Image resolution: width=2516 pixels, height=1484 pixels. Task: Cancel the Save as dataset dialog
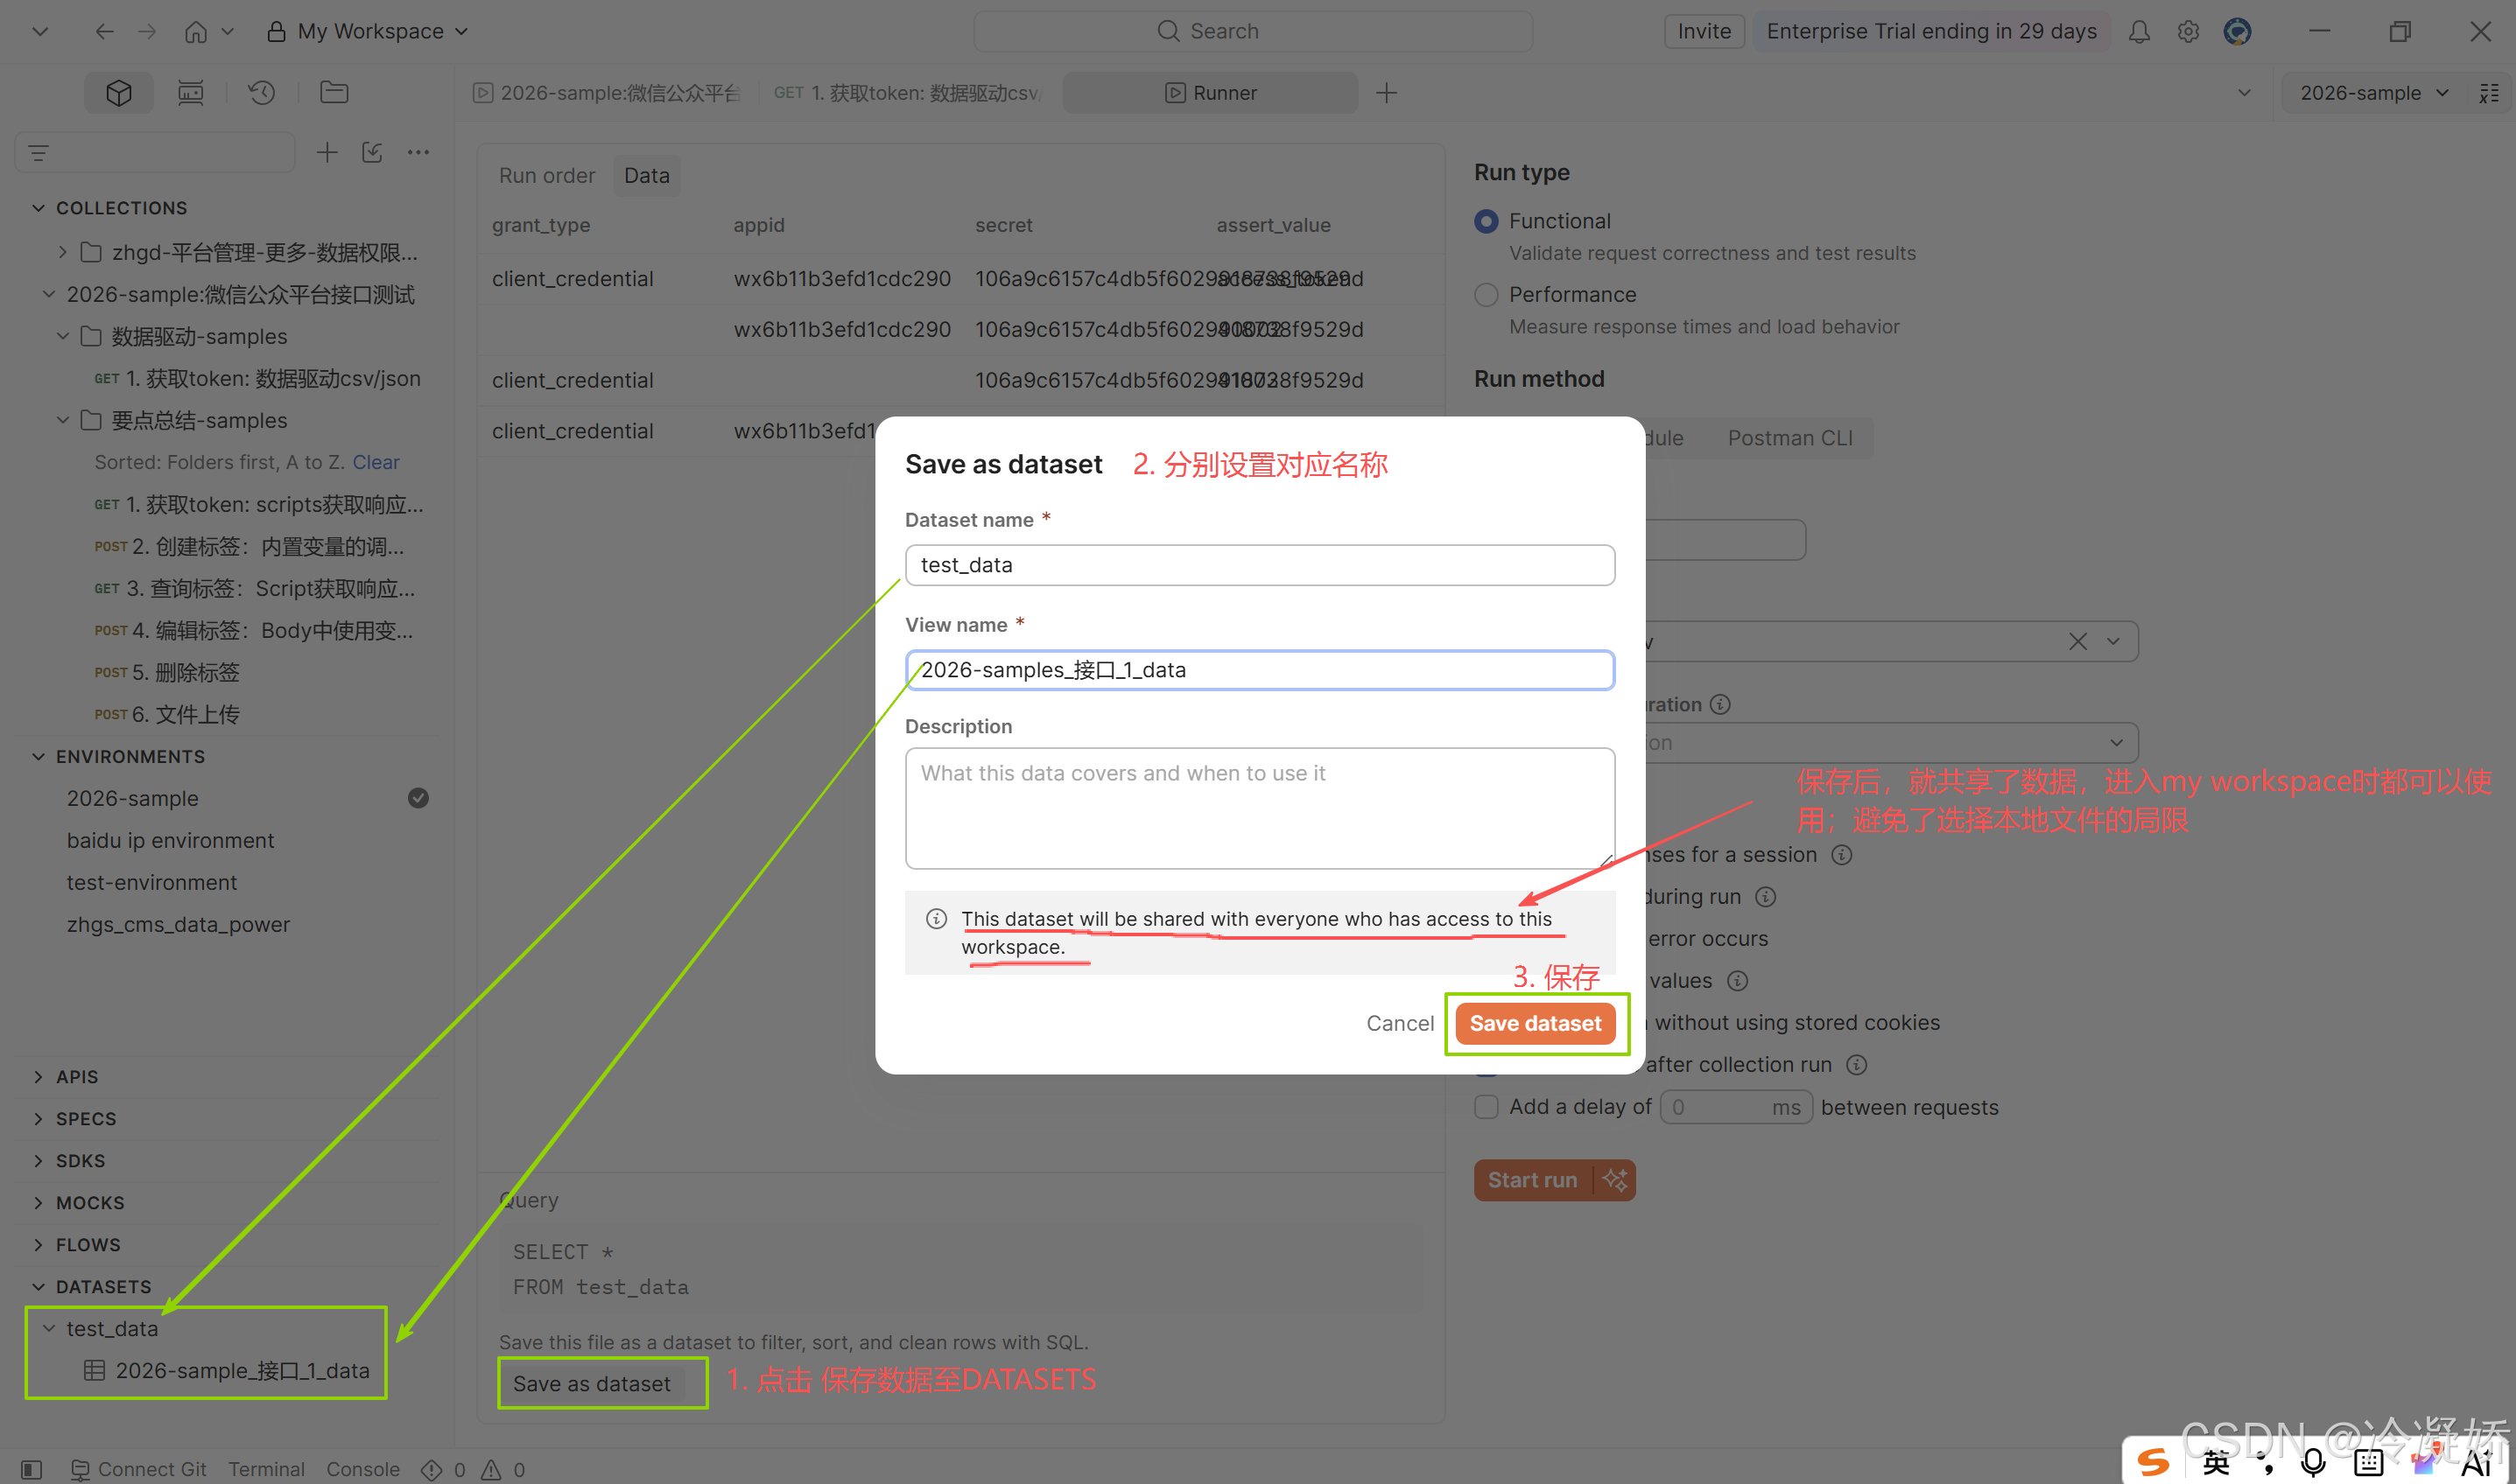point(1400,1024)
